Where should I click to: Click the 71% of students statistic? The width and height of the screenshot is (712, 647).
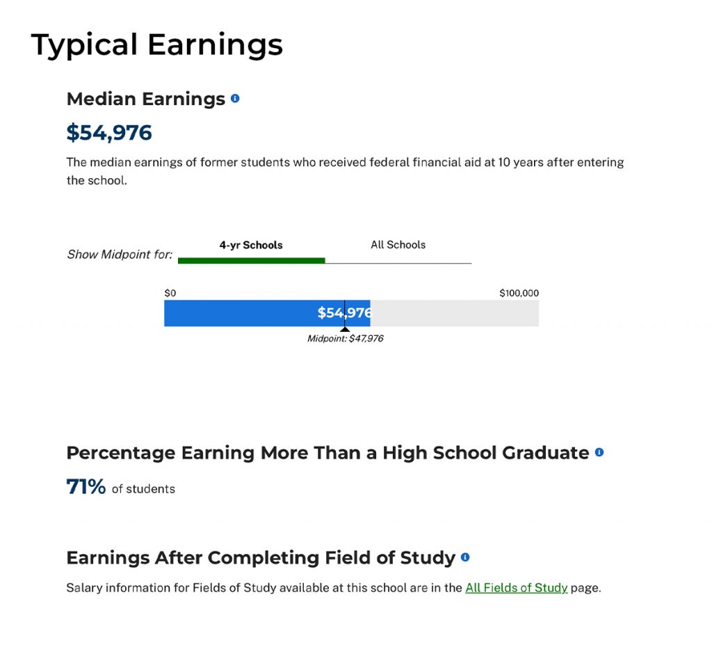(85, 486)
